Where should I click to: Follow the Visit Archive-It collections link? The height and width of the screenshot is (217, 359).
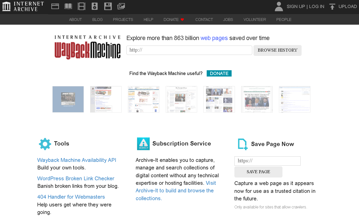[175, 191]
